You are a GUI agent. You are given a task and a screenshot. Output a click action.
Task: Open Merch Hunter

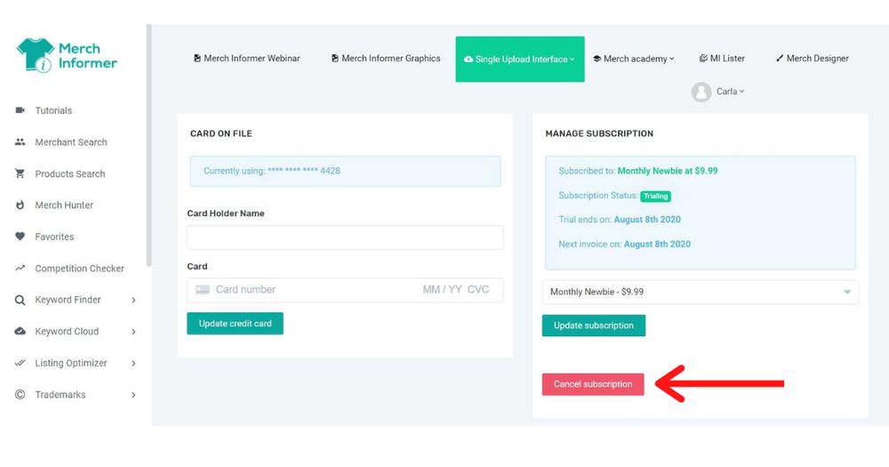click(64, 205)
